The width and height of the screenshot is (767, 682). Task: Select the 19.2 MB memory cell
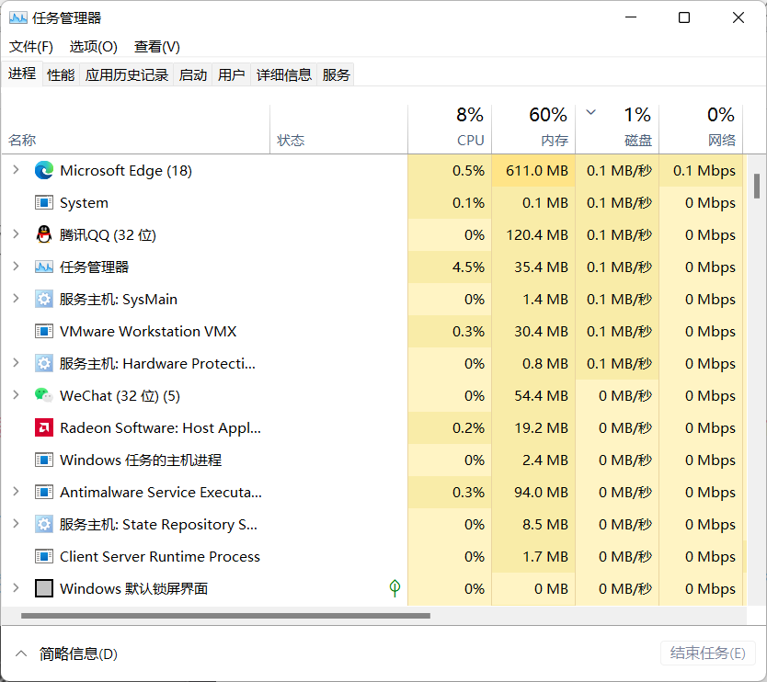[x=533, y=427]
